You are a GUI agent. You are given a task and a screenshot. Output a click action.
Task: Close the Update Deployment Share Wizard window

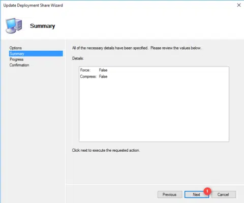[x=239, y=5]
